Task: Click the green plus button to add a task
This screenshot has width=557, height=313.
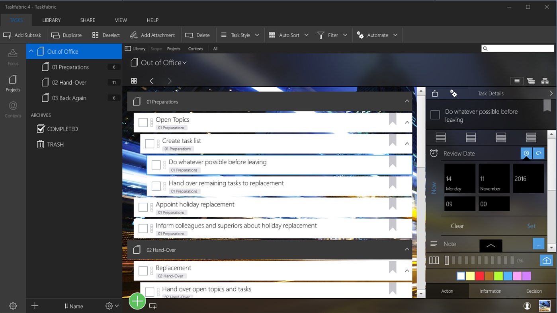Action: 137,301
